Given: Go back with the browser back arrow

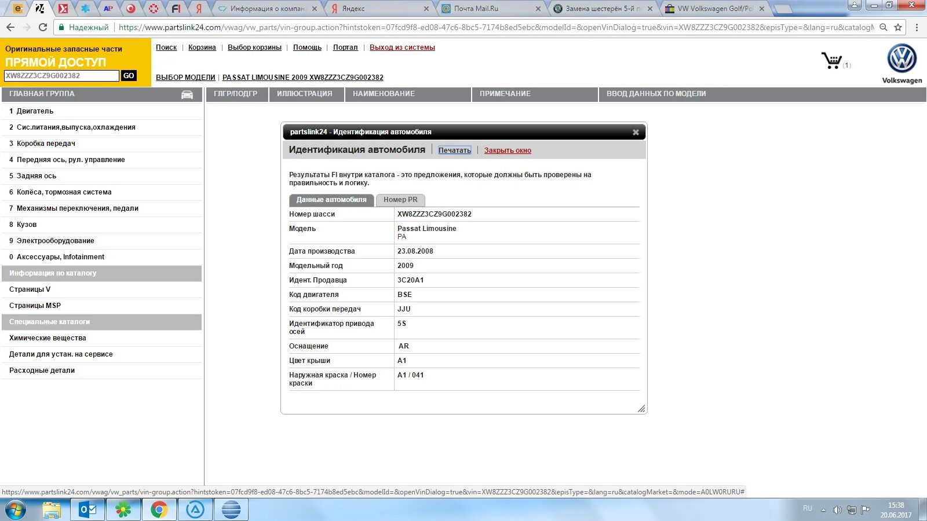Looking at the screenshot, I should [10, 27].
